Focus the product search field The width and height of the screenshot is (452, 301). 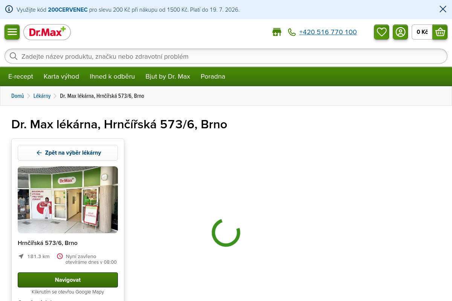(226, 56)
